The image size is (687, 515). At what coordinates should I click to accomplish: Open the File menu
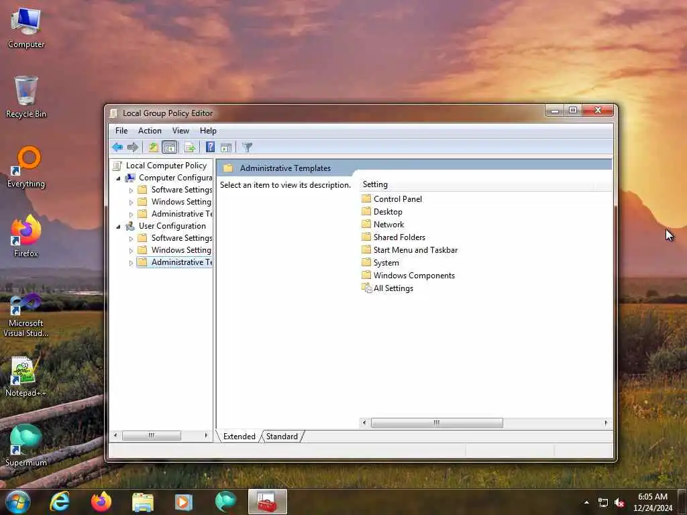click(121, 131)
